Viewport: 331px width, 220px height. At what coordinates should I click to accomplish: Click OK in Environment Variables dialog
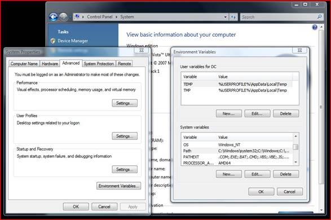pos(261,192)
